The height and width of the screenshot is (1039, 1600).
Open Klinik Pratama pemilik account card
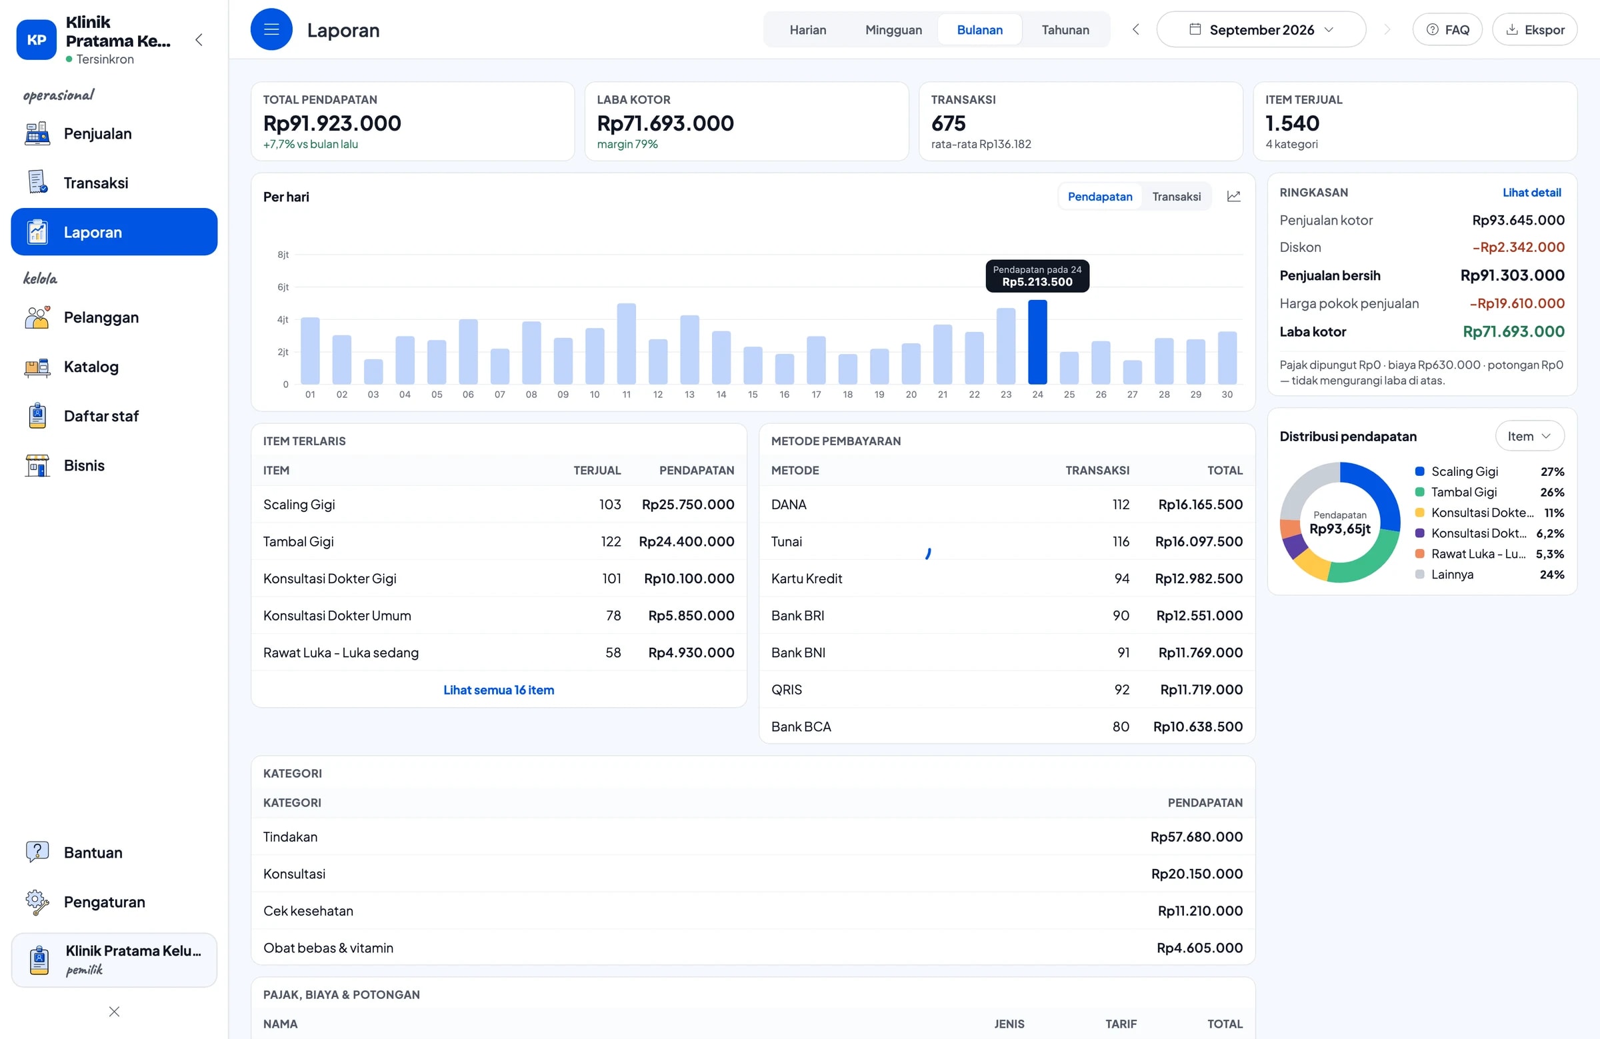[113, 960]
